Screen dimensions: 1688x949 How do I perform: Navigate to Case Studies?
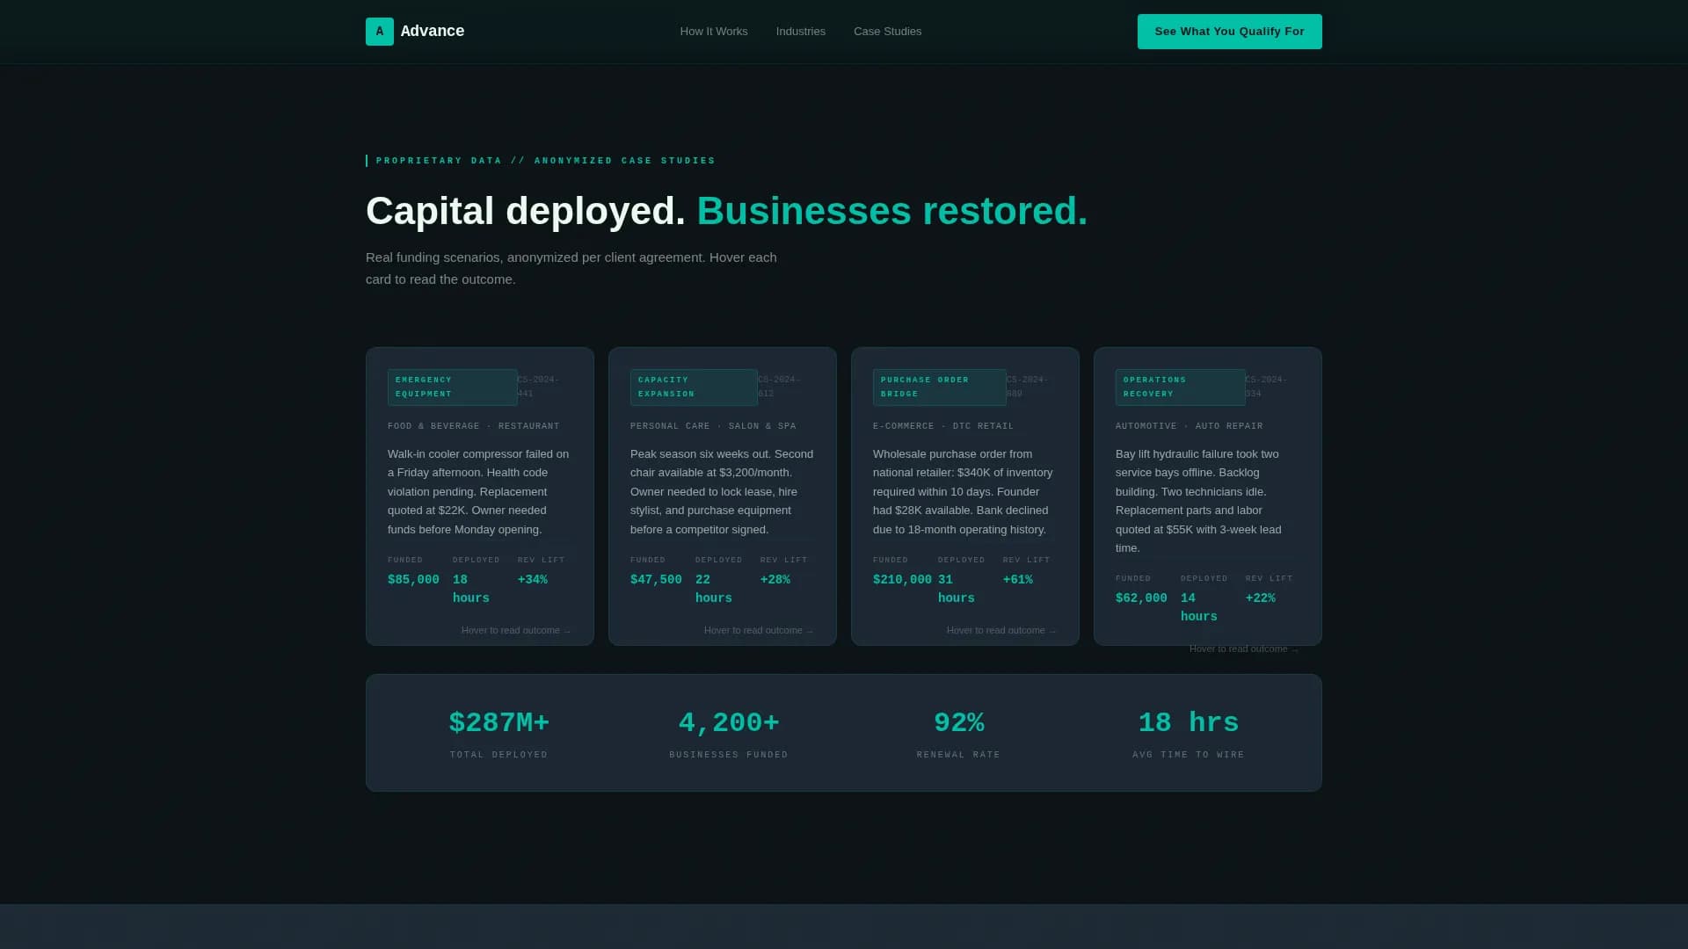click(x=887, y=31)
